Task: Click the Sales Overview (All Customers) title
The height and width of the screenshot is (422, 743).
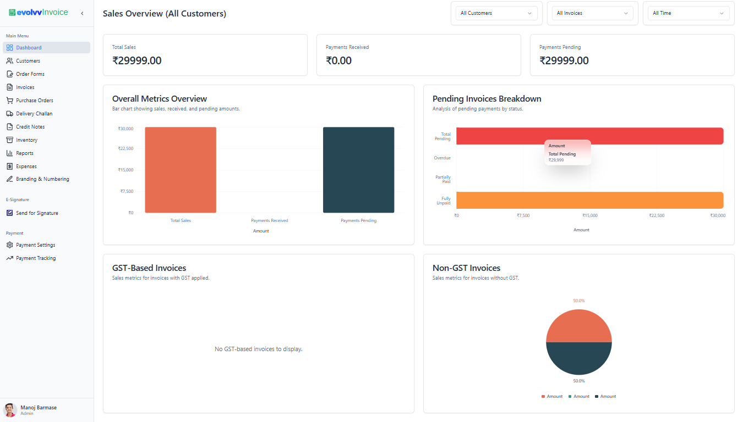Action: pyautogui.click(x=165, y=14)
